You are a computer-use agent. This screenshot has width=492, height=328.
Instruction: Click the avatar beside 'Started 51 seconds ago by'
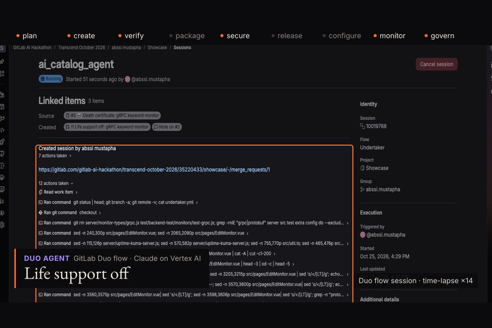(x=128, y=79)
